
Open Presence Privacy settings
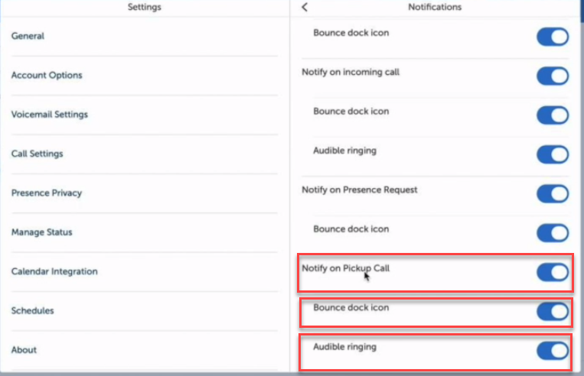47,193
